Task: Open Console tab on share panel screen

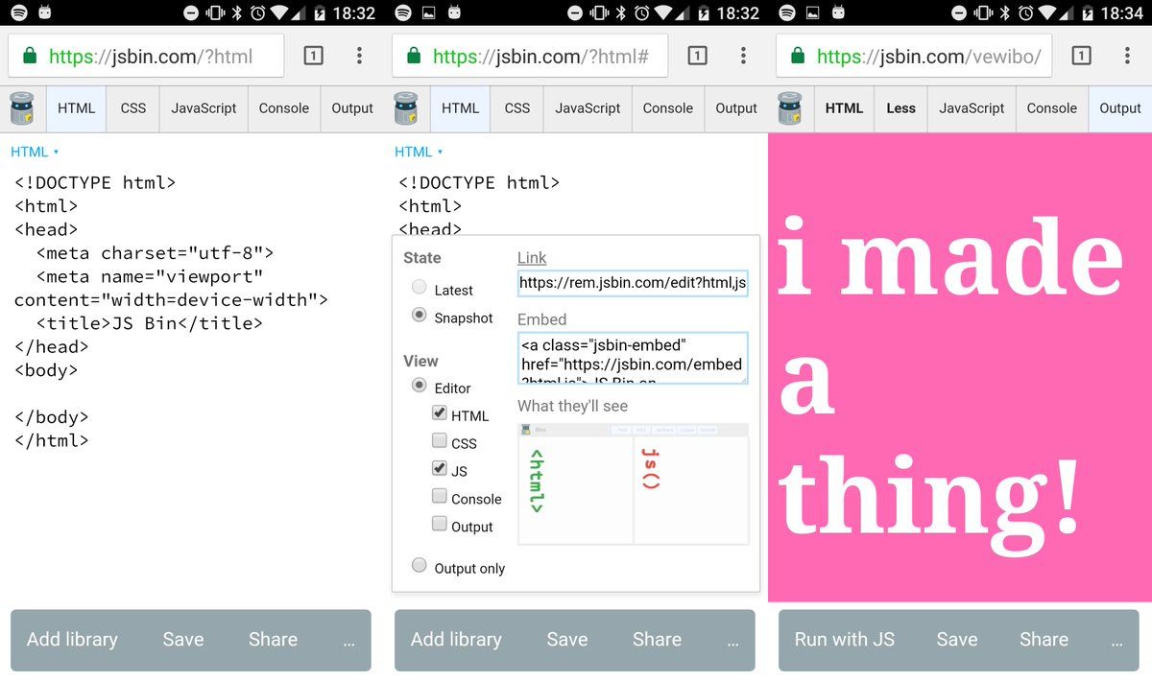Action: 668,108
